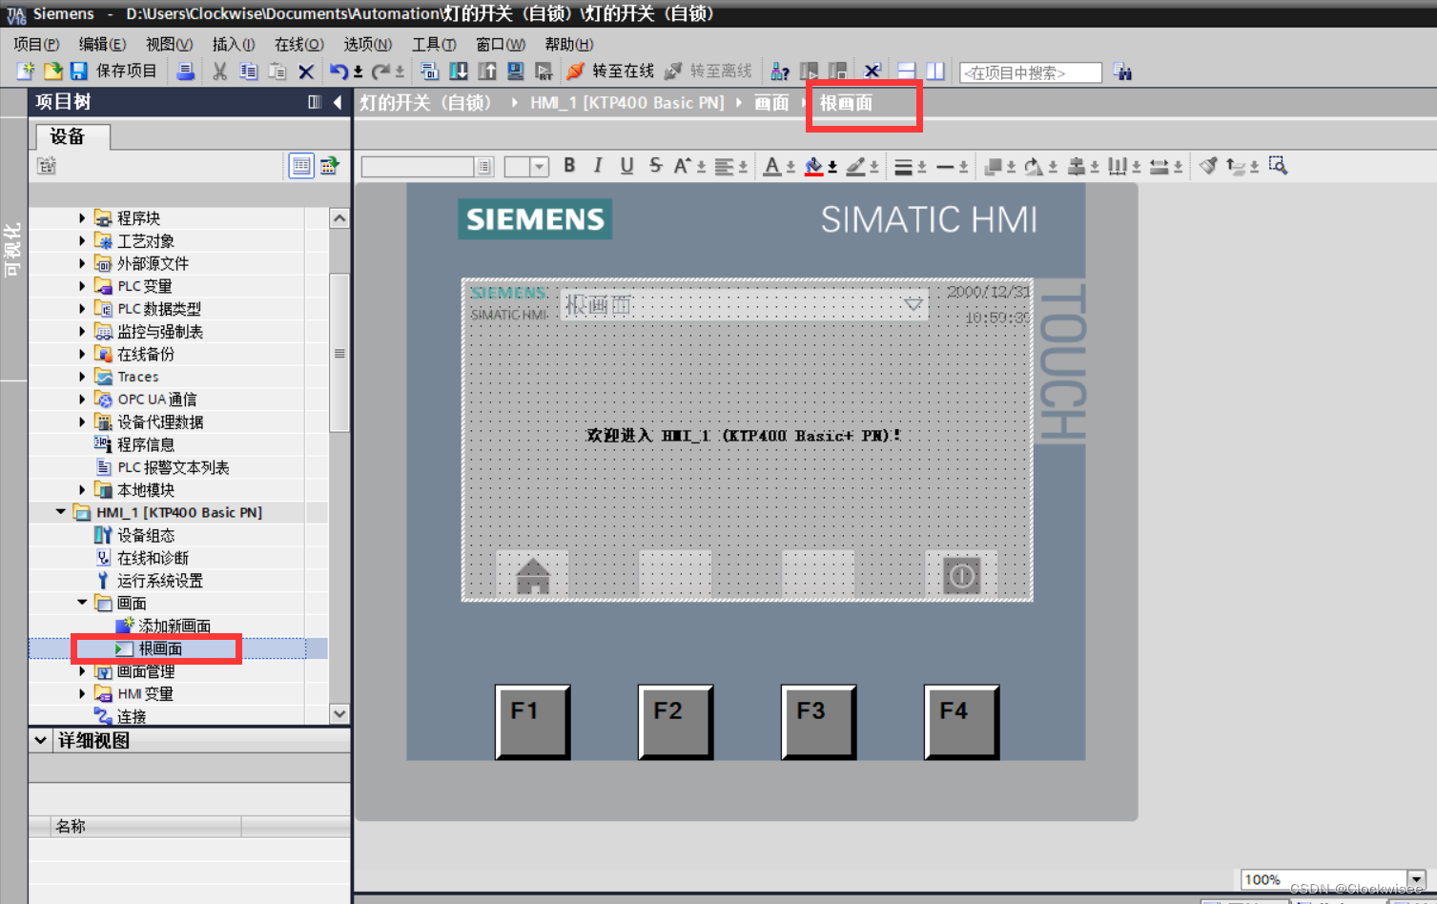Expand the HMI 变量 folder
Image resolution: width=1437 pixels, height=904 pixels.
coord(82,693)
